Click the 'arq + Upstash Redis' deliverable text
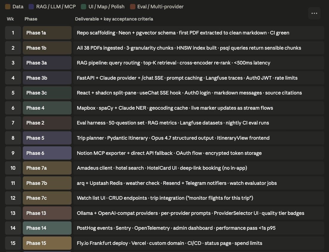 coord(177,183)
